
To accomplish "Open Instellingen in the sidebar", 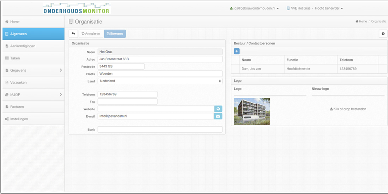I will 19,119.
